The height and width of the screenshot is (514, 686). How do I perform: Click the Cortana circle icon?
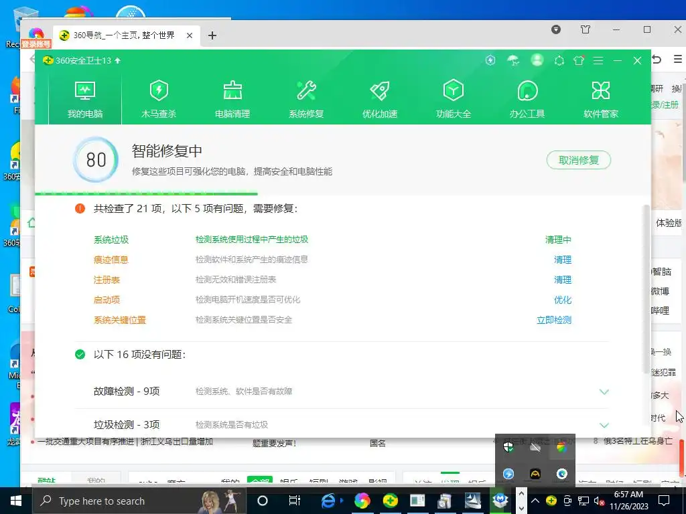pyautogui.click(x=263, y=501)
